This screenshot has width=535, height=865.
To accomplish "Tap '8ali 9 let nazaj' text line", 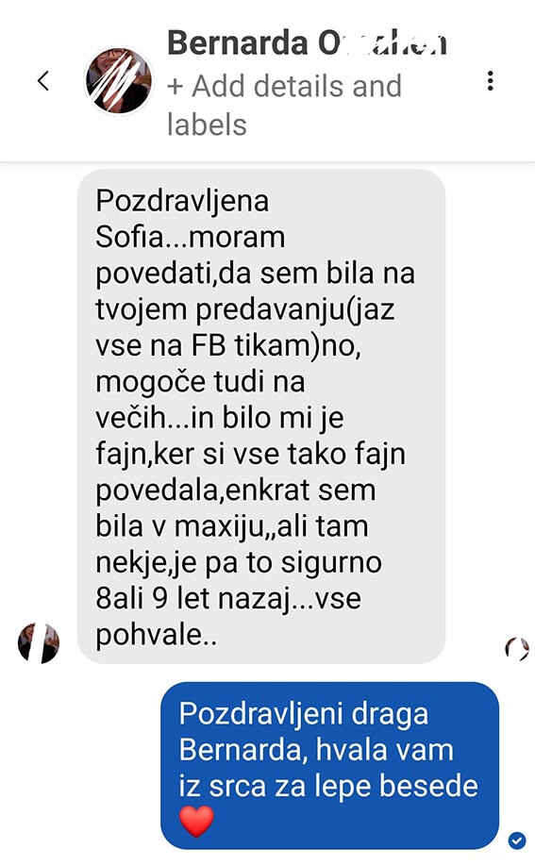I will pos(192,599).
